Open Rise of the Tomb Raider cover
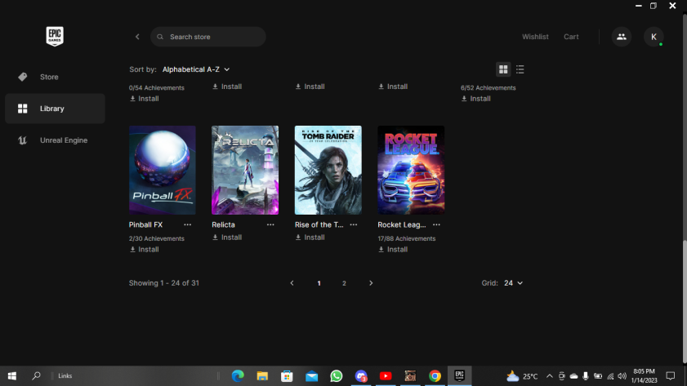The height and width of the screenshot is (386, 687). click(328, 171)
